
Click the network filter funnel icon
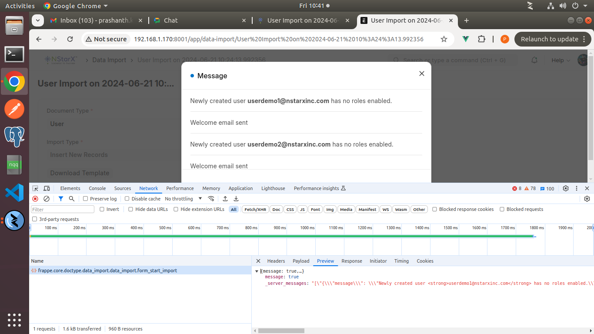coord(61,199)
